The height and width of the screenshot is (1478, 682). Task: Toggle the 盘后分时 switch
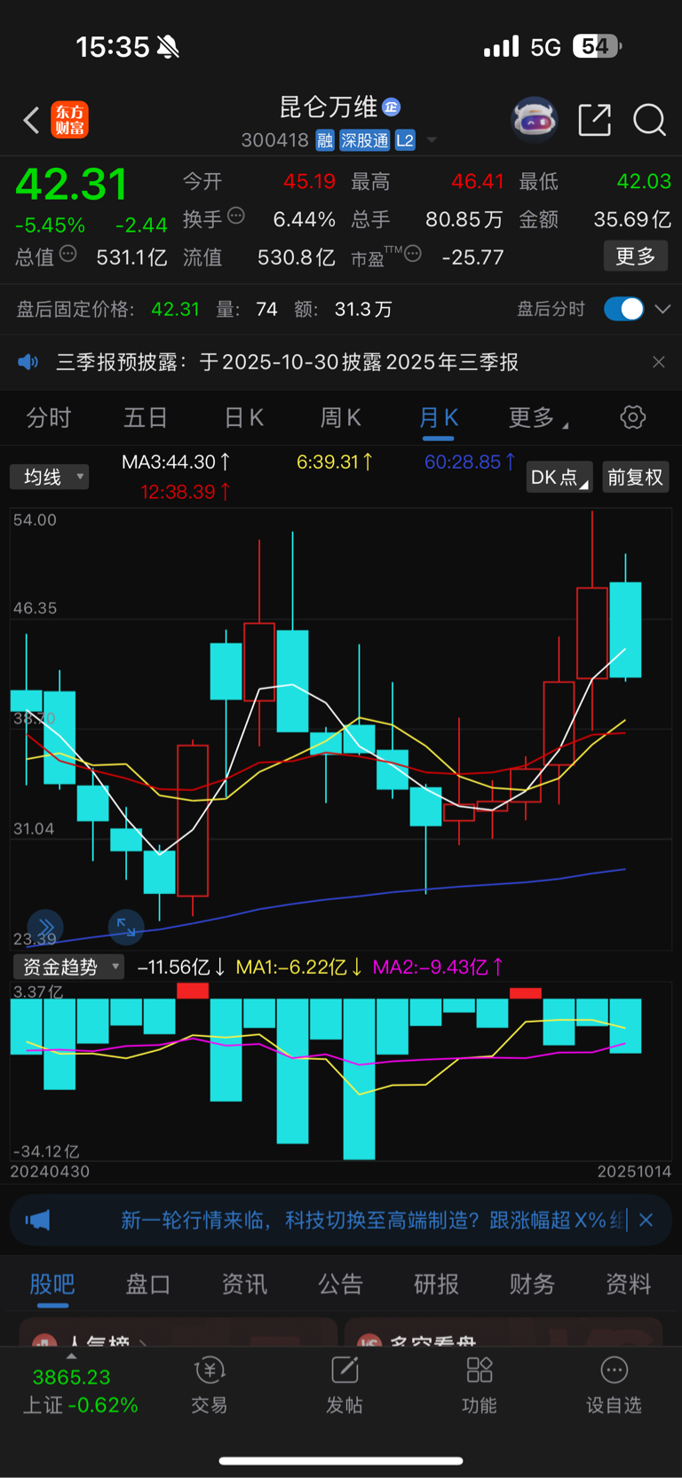point(623,308)
